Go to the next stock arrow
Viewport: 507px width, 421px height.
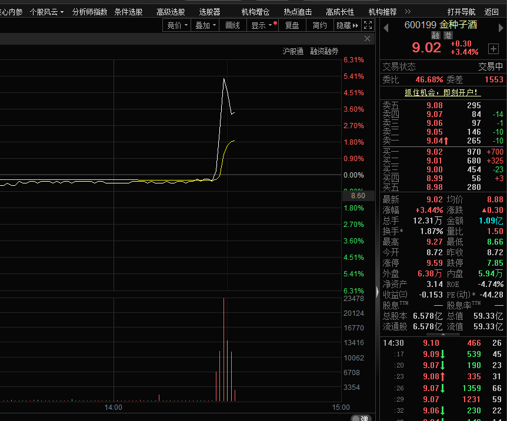502,27
